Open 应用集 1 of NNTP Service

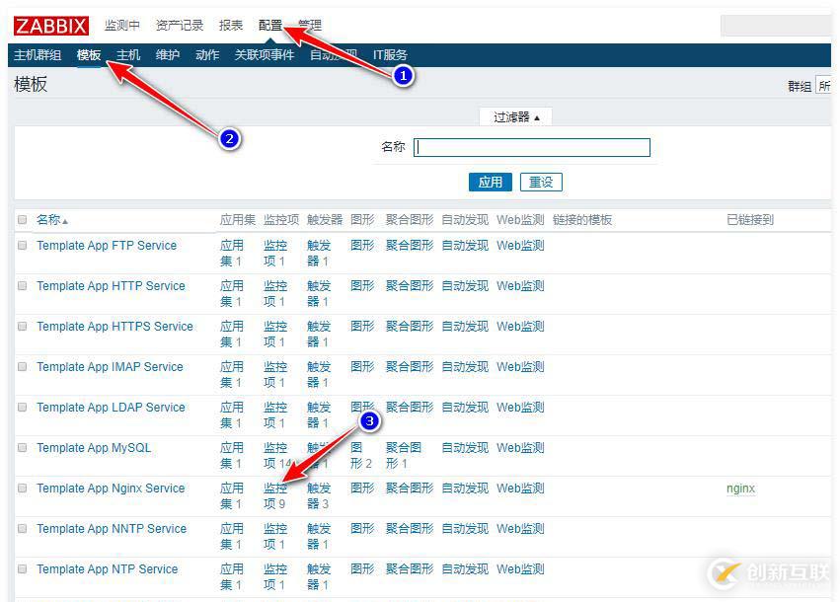231,536
